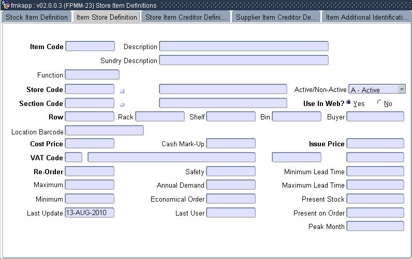The width and height of the screenshot is (412, 259).
Task: Go to the Supplier Item Creditor tab
Action: tap(276, 17)
